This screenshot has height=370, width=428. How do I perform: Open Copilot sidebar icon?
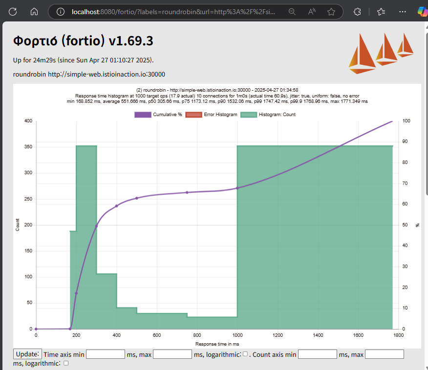(x=423, y=12)
